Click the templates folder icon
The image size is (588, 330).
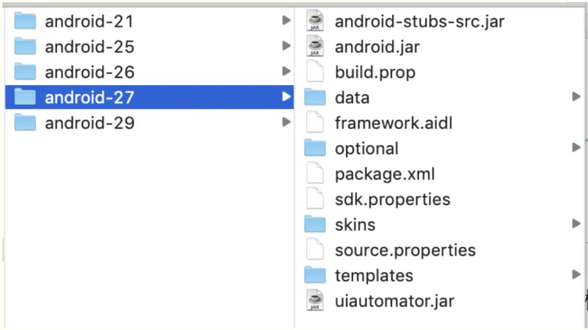314,275
